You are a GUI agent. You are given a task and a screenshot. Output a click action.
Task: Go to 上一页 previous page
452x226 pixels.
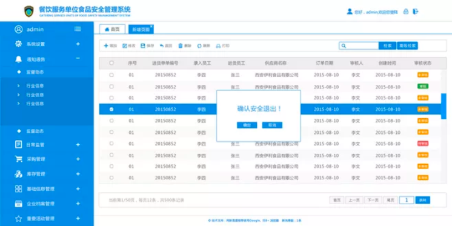coord(354,200)
